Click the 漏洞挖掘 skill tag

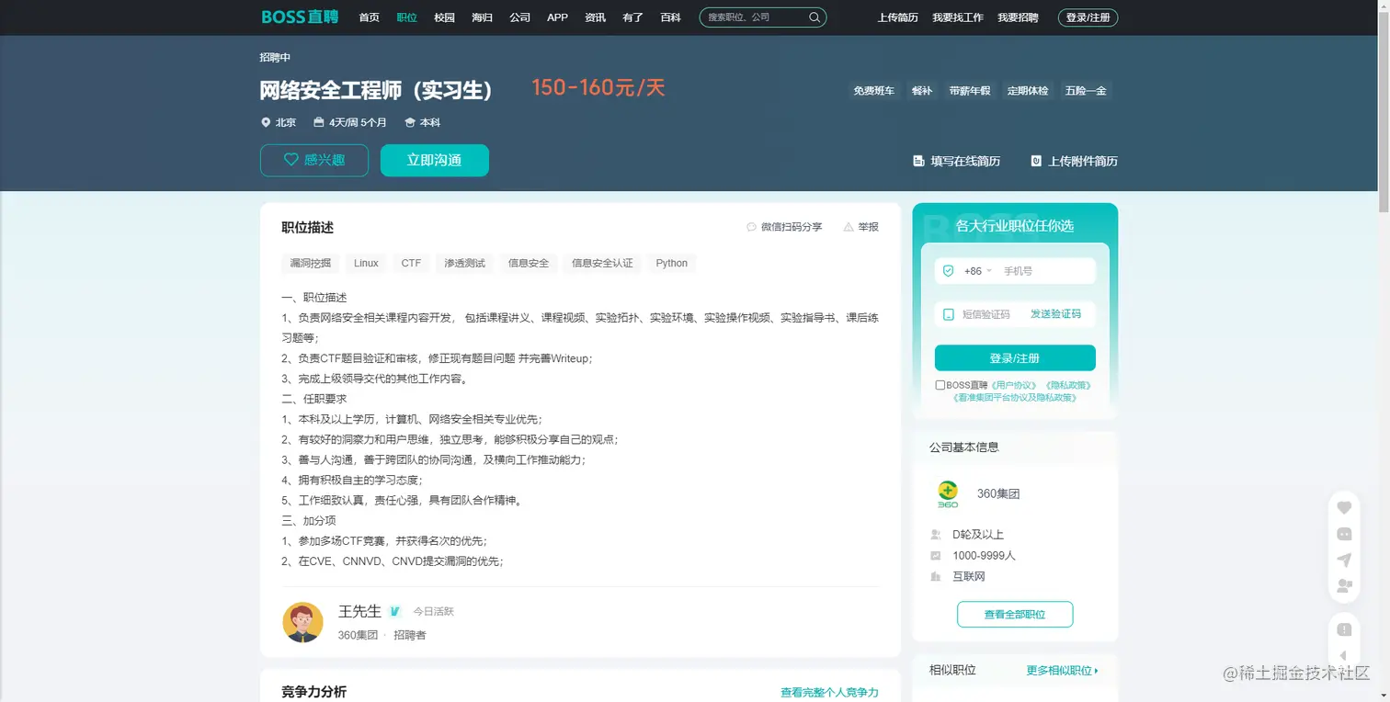[x=311, y=263]
